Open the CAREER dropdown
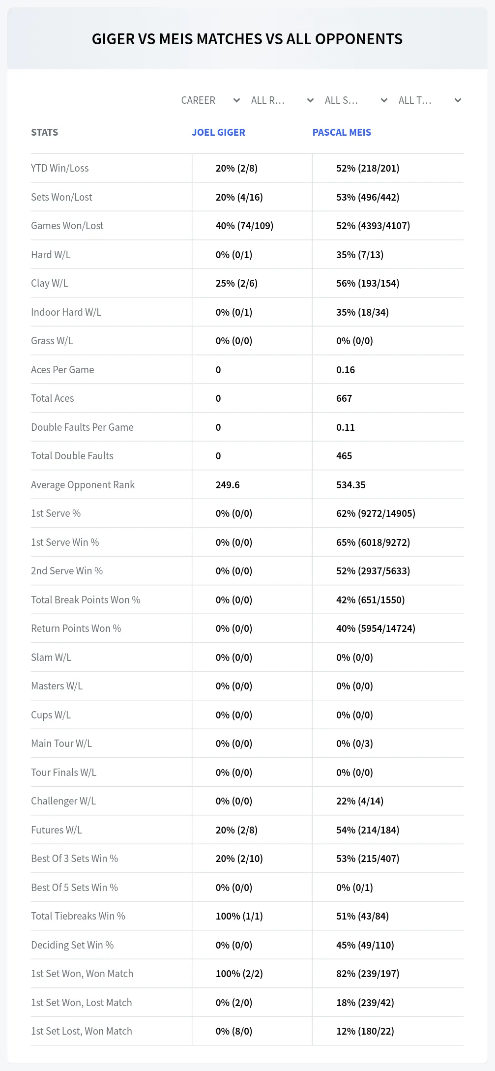This screenshot has width=495, height=1071. tap(210, 100)
